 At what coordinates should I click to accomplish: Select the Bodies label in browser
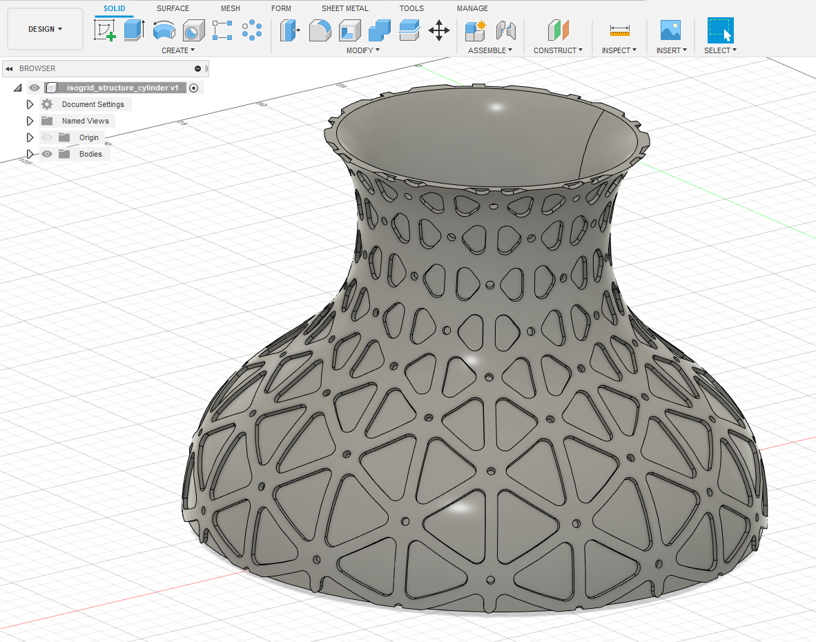[90, 154]
